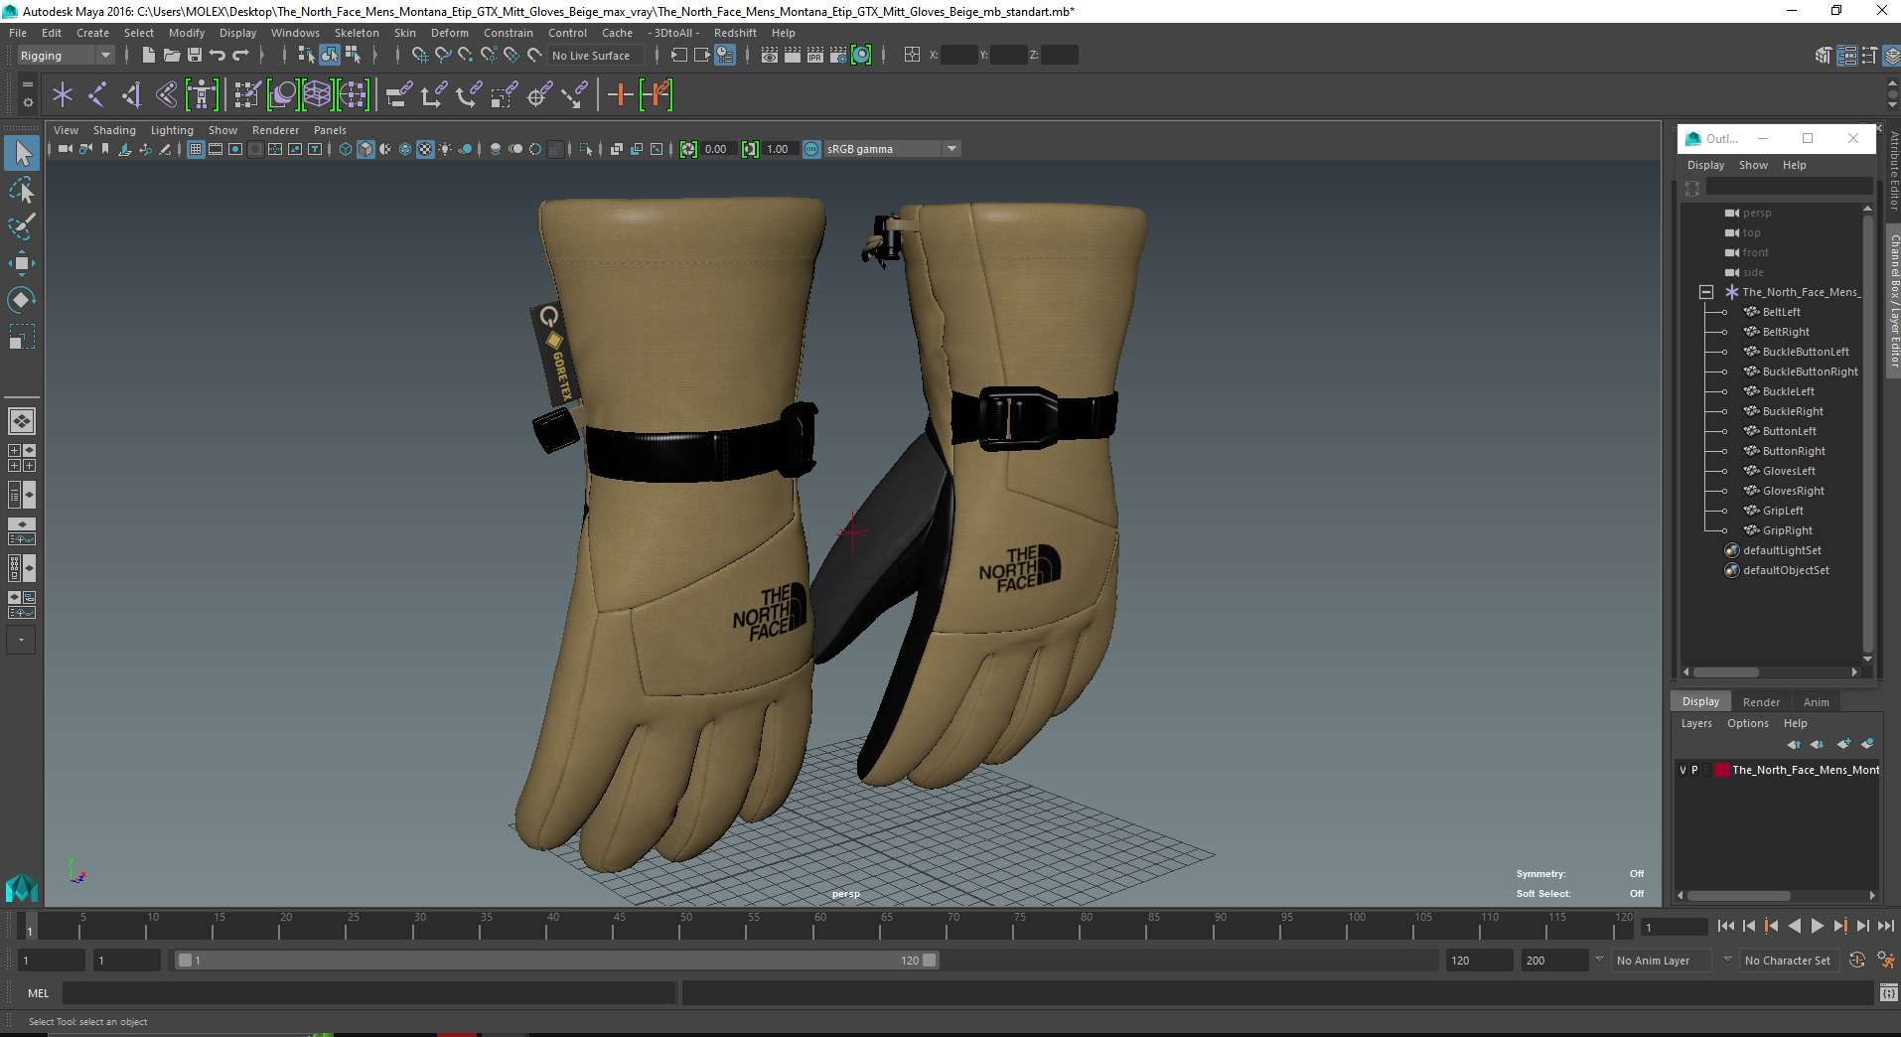Open the Cache menu

(617, 33)
